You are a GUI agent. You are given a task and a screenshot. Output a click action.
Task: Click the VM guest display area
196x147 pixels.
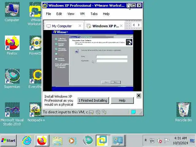coord(92,61)
